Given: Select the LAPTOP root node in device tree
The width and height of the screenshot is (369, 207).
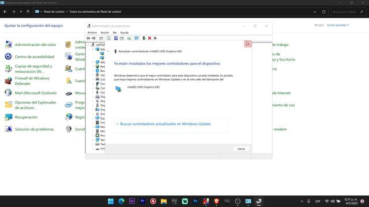Looking at the screenshot, I should tap(98, 45).
